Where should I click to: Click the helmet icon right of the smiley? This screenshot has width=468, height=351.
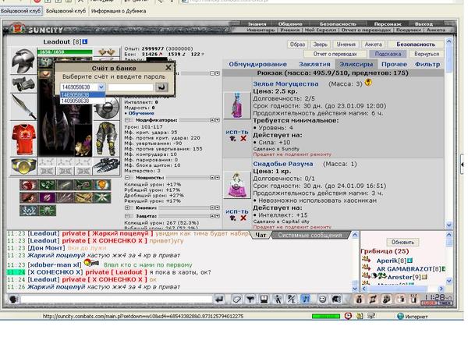tap(336, 299)
